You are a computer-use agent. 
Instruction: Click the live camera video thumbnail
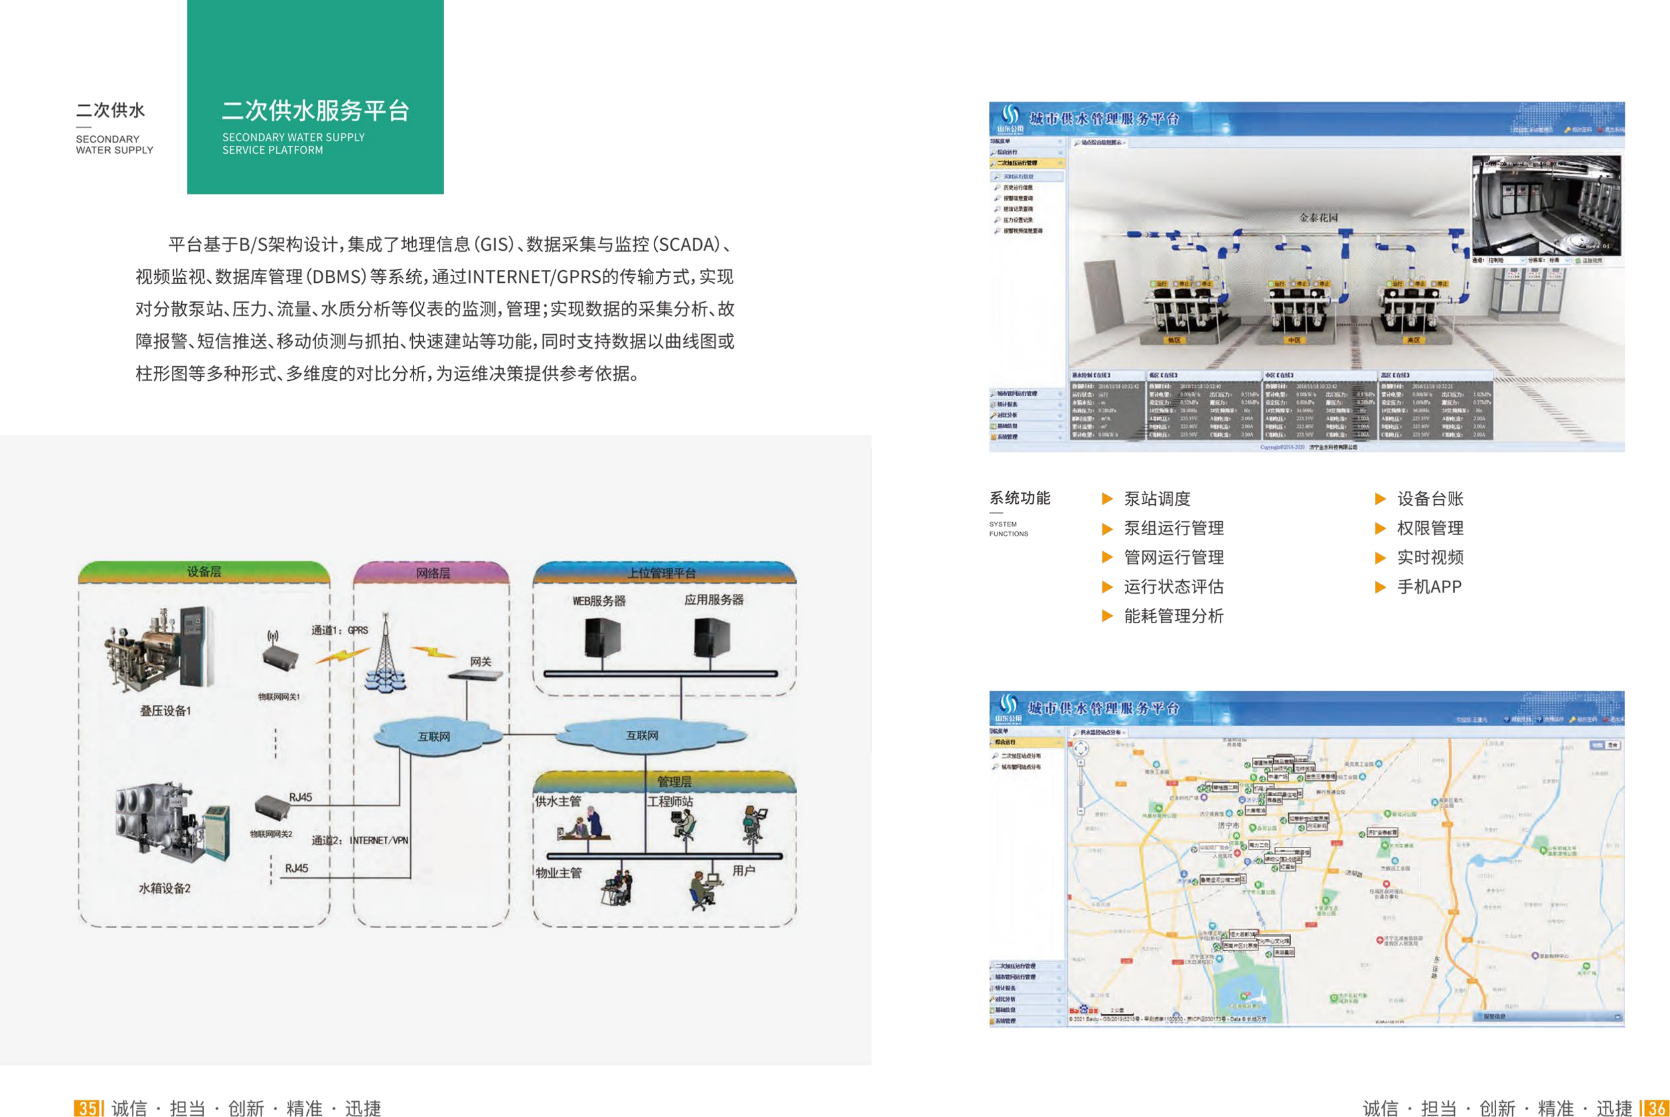coord(1546,206)
